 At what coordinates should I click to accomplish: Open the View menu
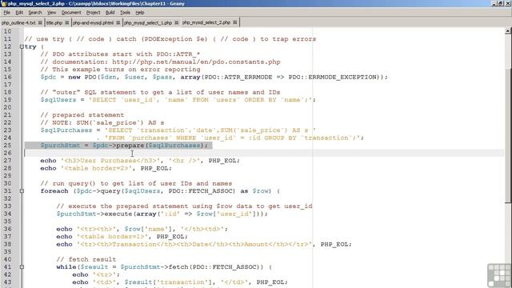pos(51,13)
